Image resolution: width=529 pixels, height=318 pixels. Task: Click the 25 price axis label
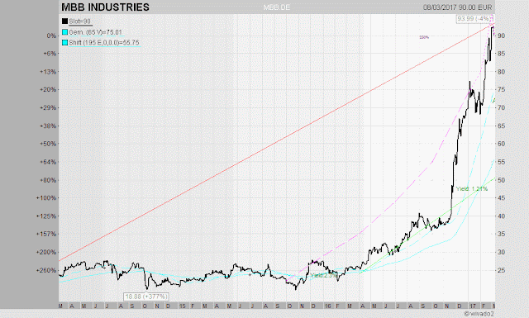(502, 270)
